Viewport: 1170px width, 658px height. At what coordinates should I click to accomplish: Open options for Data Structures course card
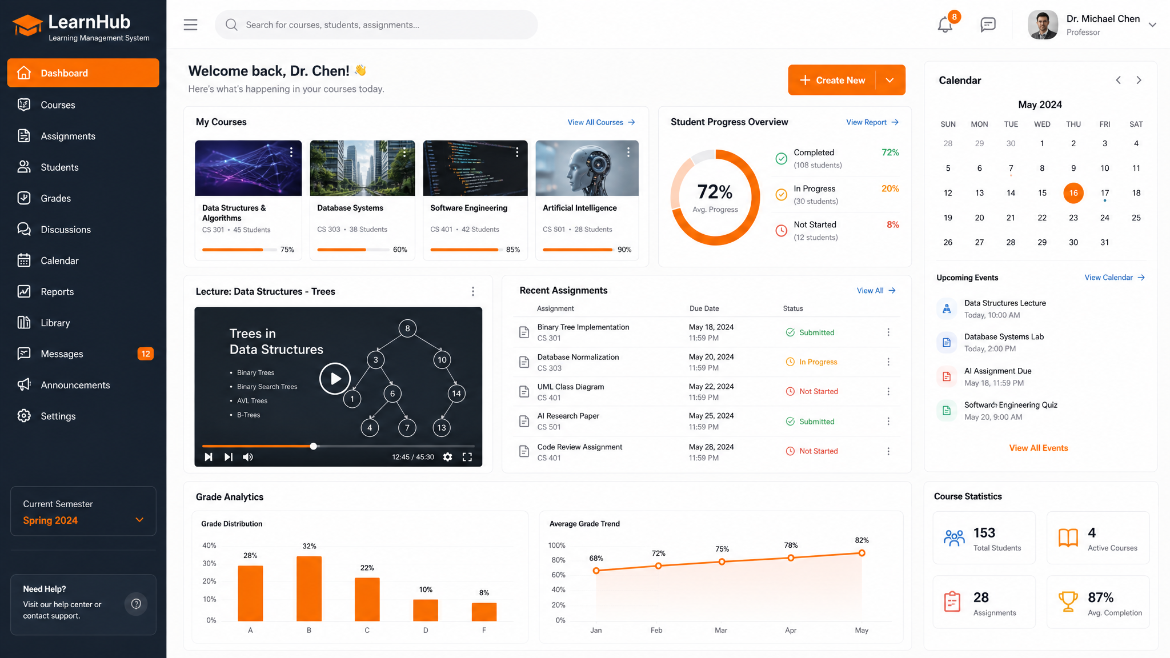[291, 152]
